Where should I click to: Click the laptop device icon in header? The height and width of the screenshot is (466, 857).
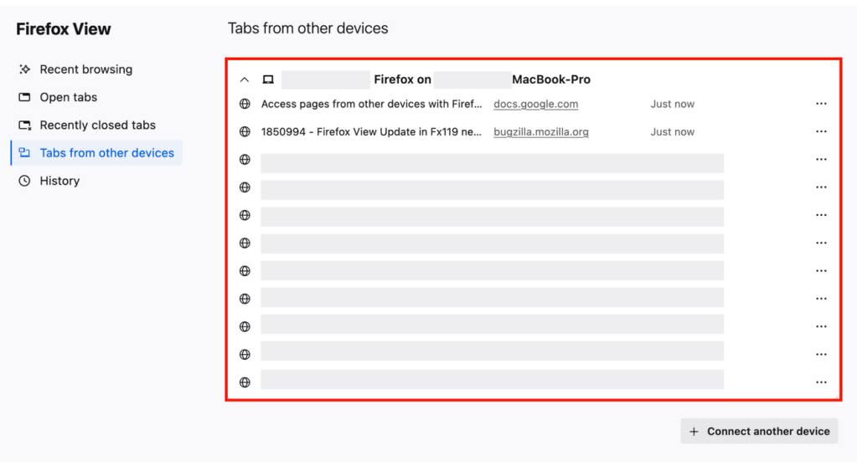pos(268,79)
